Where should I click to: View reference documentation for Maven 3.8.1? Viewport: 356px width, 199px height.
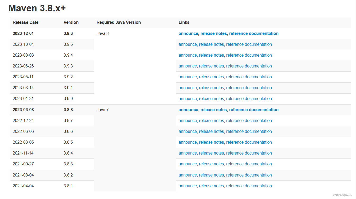pyautogui.click(x=249, y=186)
